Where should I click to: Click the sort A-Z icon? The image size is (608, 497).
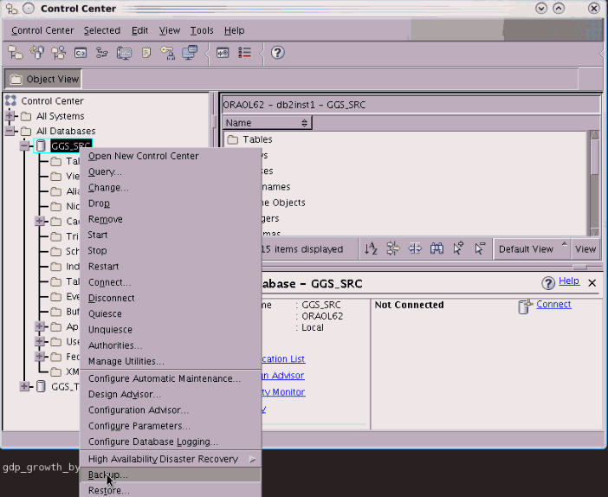click(371, 249)
